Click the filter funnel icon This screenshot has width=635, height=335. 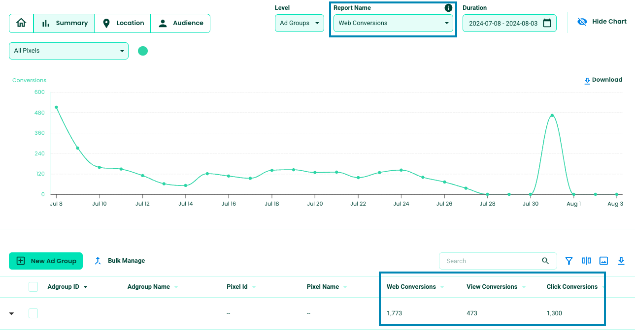[569, 261]
